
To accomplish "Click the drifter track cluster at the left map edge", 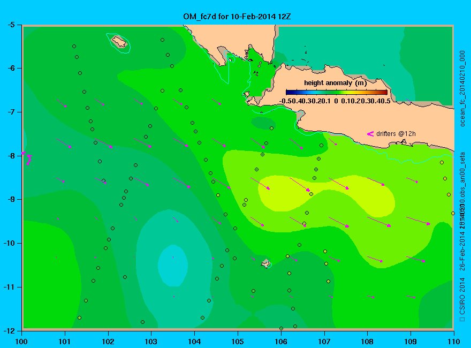I will 27,158.
